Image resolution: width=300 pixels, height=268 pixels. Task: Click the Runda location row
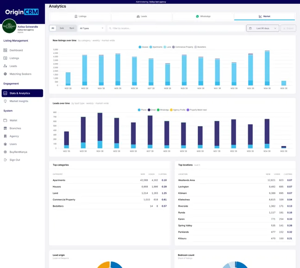pyautogui.click(x=235, y=212)
